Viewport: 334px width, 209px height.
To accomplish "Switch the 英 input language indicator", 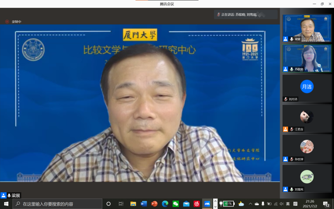I will (x=288, y=204).
